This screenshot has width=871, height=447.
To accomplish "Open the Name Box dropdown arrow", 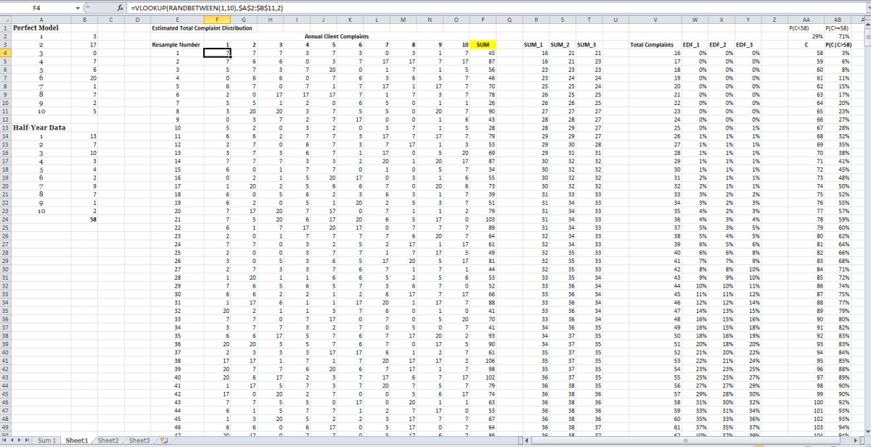I will [x=78, y=7].
